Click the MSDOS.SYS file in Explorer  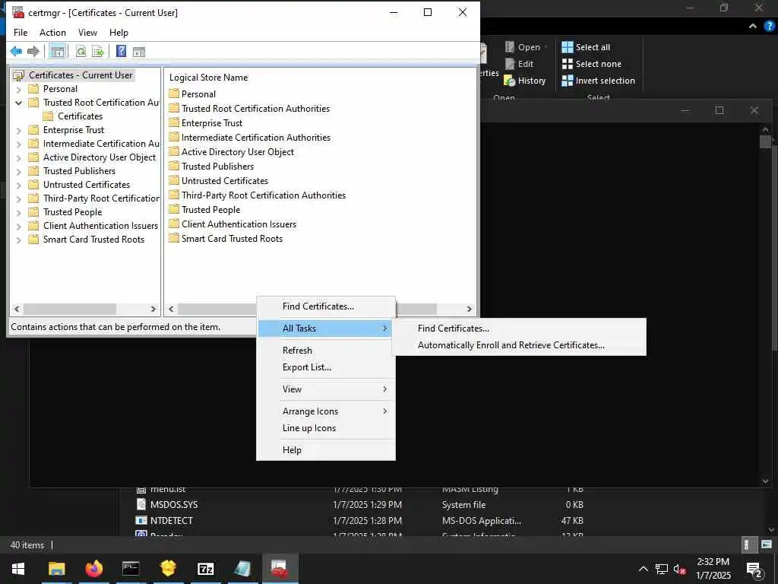[x=174, y=505]
